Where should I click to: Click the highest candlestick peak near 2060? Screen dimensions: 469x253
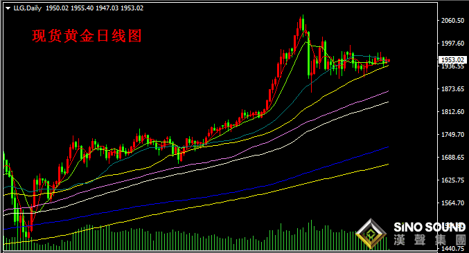click(x=303, y=22)
